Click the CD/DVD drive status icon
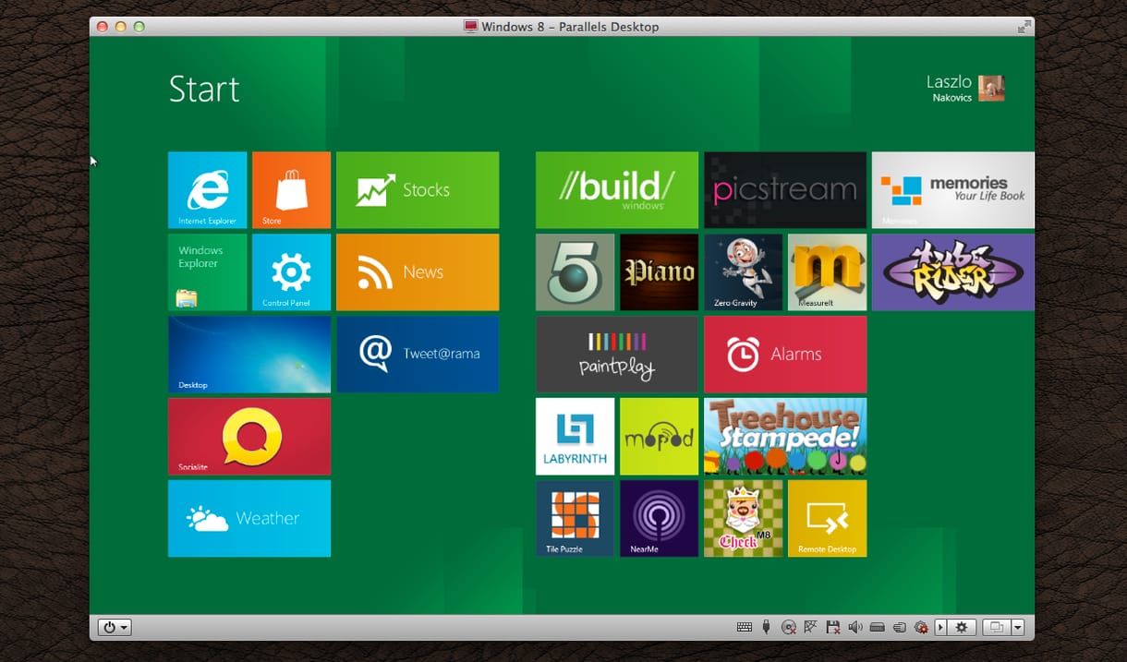 pos(788,628)
